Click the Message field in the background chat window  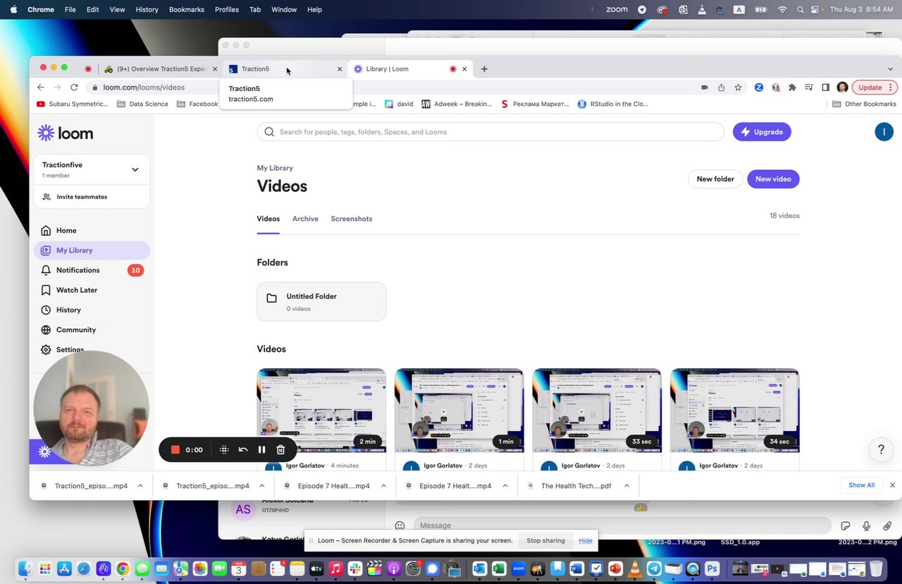(622, 525)
